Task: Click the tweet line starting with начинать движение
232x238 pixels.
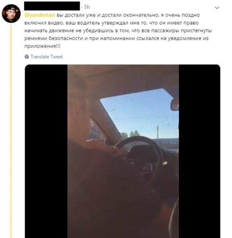Action: point(118,31)
